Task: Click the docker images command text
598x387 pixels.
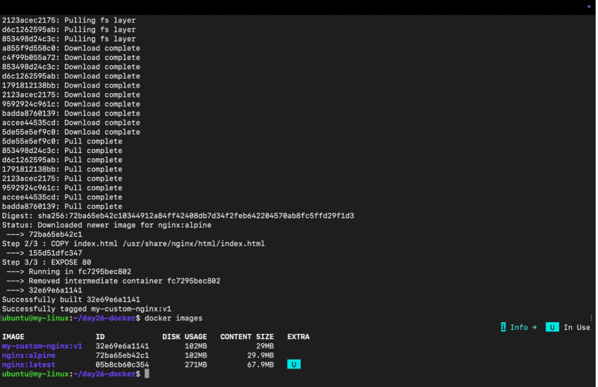Action: pyautogui.click(x=173, y=318)
